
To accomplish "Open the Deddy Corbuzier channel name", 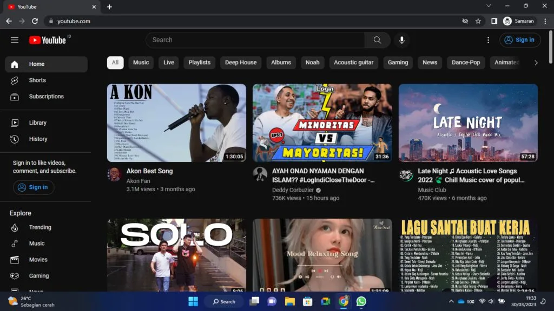I will coord(293,190).
